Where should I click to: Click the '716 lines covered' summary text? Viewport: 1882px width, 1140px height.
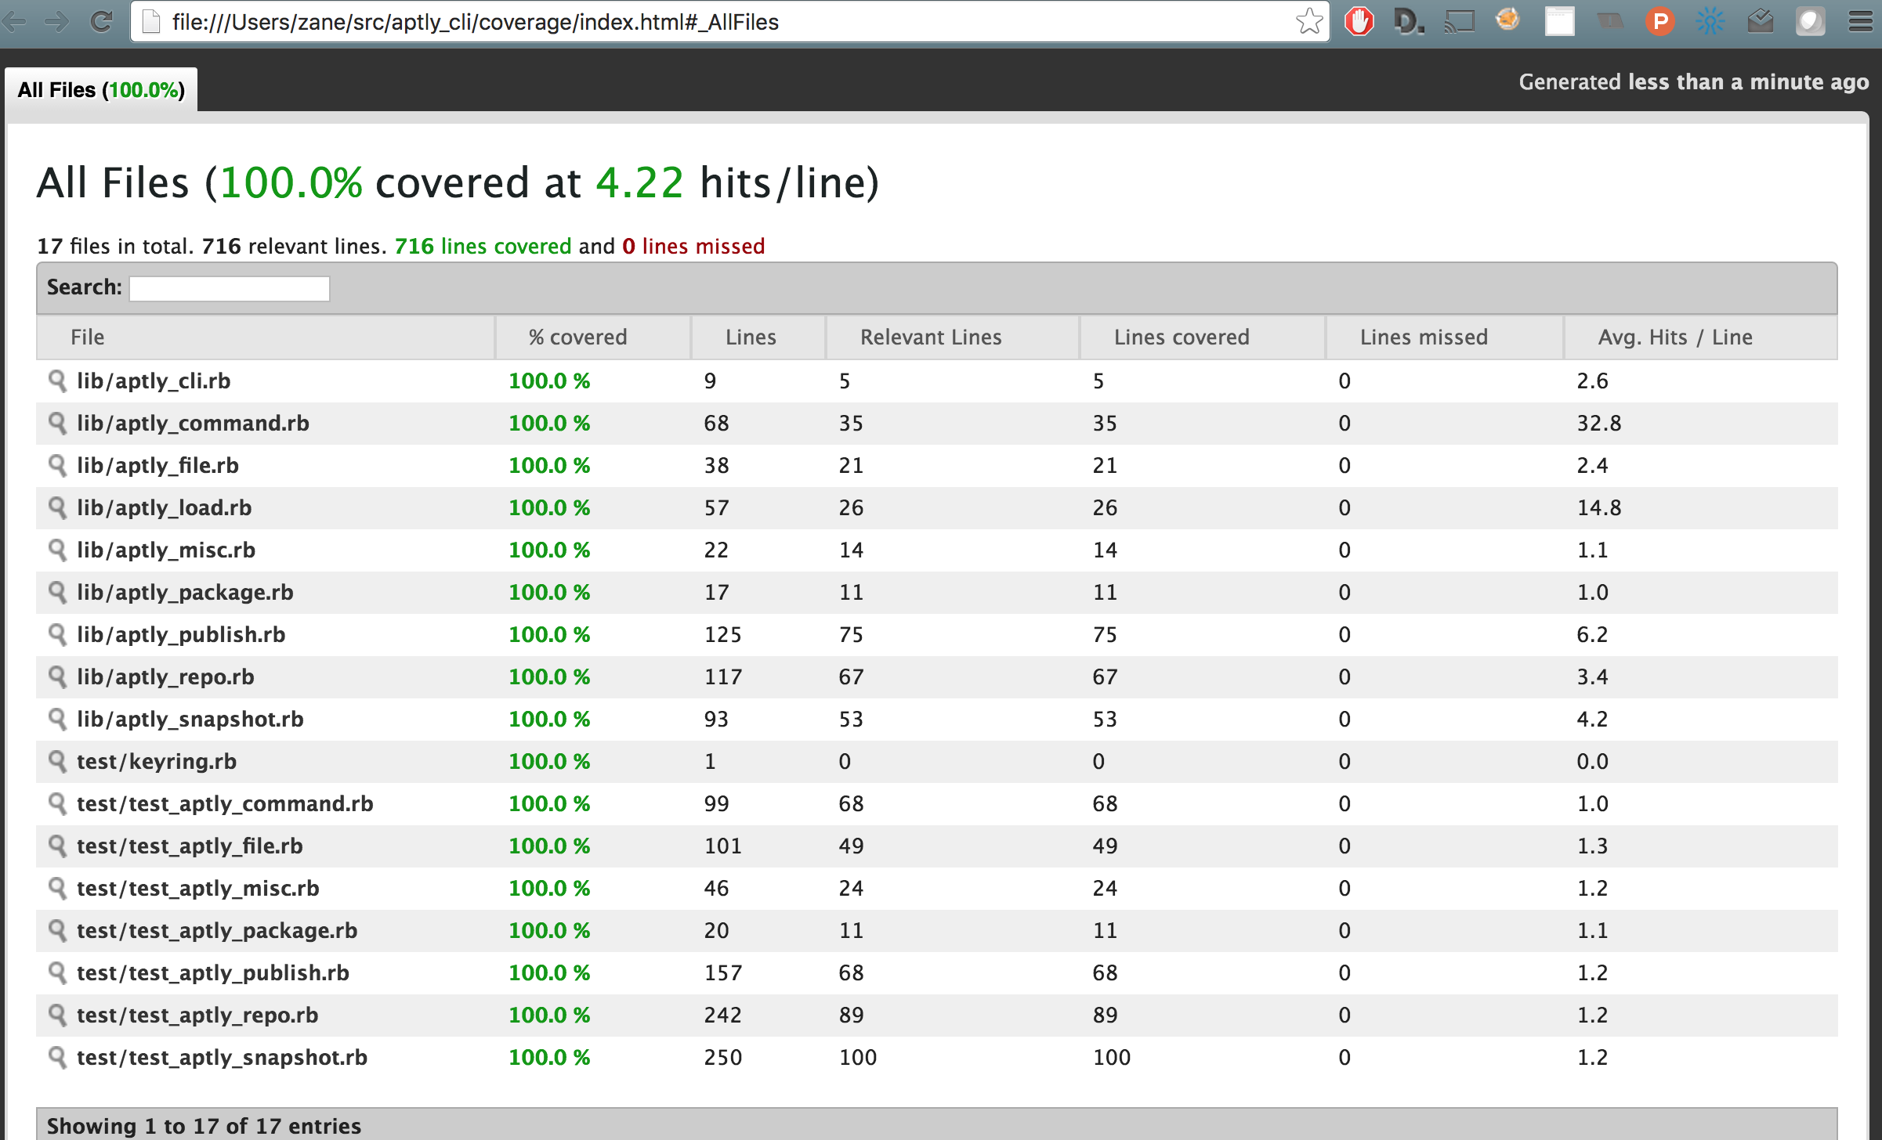coord(483,247)
